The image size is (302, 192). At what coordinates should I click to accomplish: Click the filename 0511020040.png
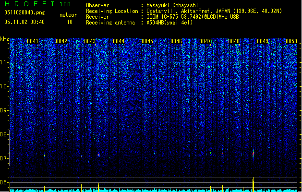pos(24,12)
